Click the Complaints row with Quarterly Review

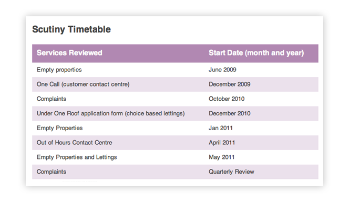(175, 172)
